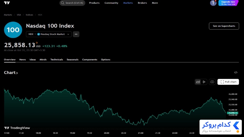Open the Full chart button
This screenshot has height=137, width=244.
(x=228, y=82)
